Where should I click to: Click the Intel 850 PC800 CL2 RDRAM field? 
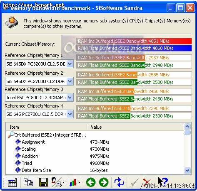point(39,98)
